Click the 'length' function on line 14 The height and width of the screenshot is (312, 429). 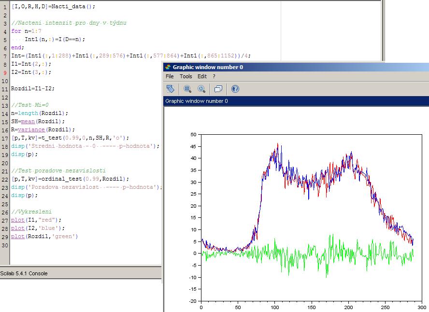click(28, 113)
